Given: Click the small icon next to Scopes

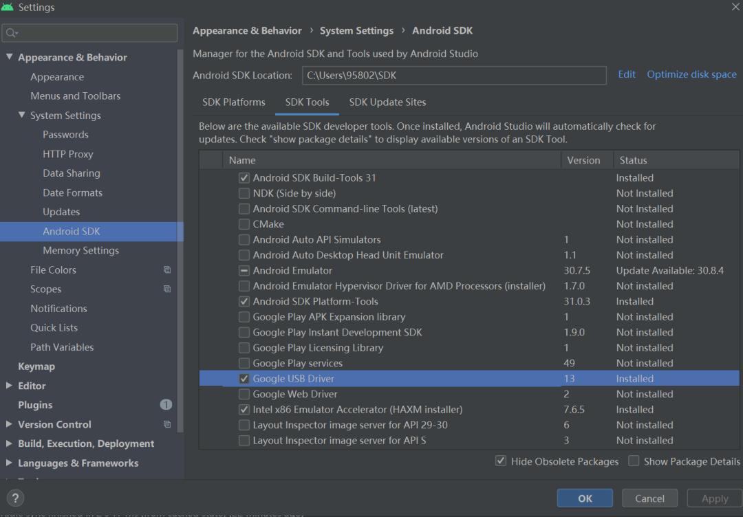Looking at the screenshot, I should coord(166,289).
